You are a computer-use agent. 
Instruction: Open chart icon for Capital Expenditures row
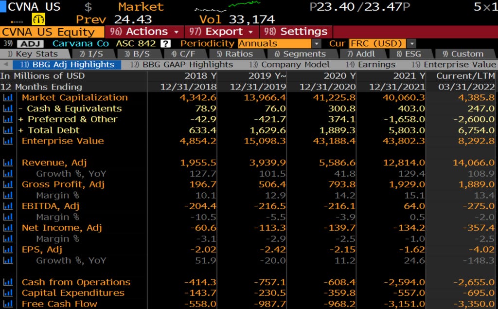8,293
